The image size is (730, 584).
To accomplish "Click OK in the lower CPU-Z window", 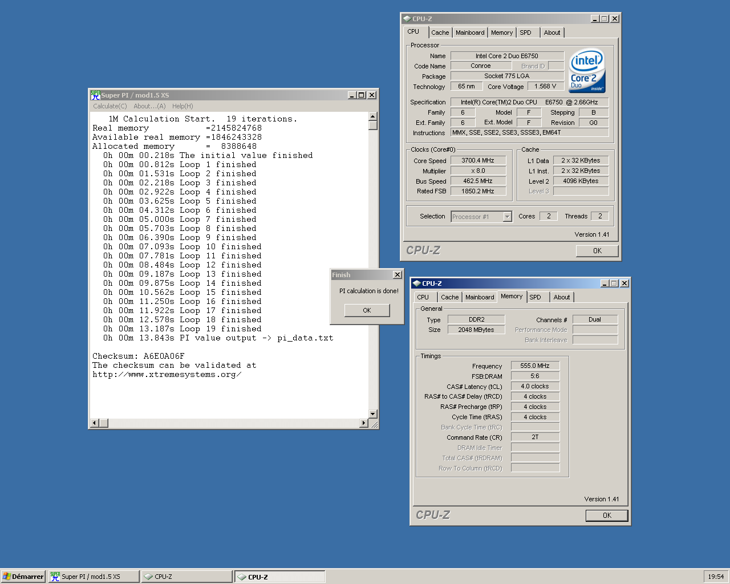I will pyautogui.click(x=607, y=516).
